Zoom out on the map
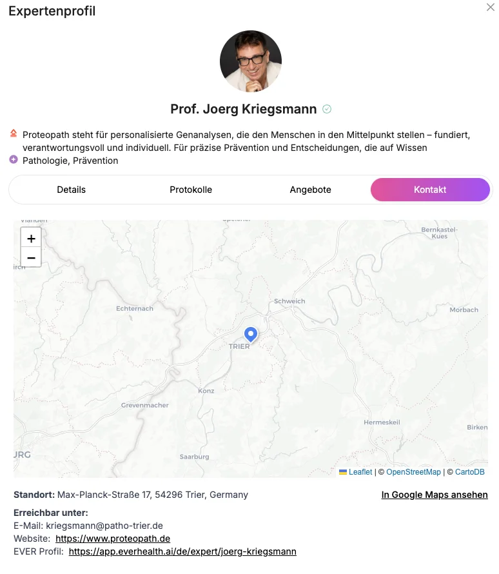 tap(31, 258)
